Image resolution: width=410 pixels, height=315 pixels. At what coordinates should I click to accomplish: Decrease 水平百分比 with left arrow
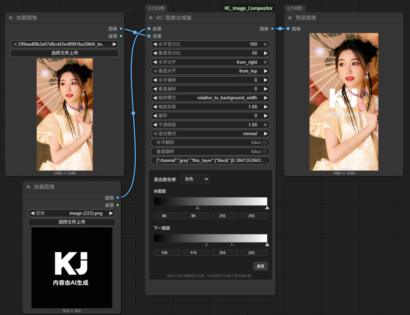(x=155, y=44)
